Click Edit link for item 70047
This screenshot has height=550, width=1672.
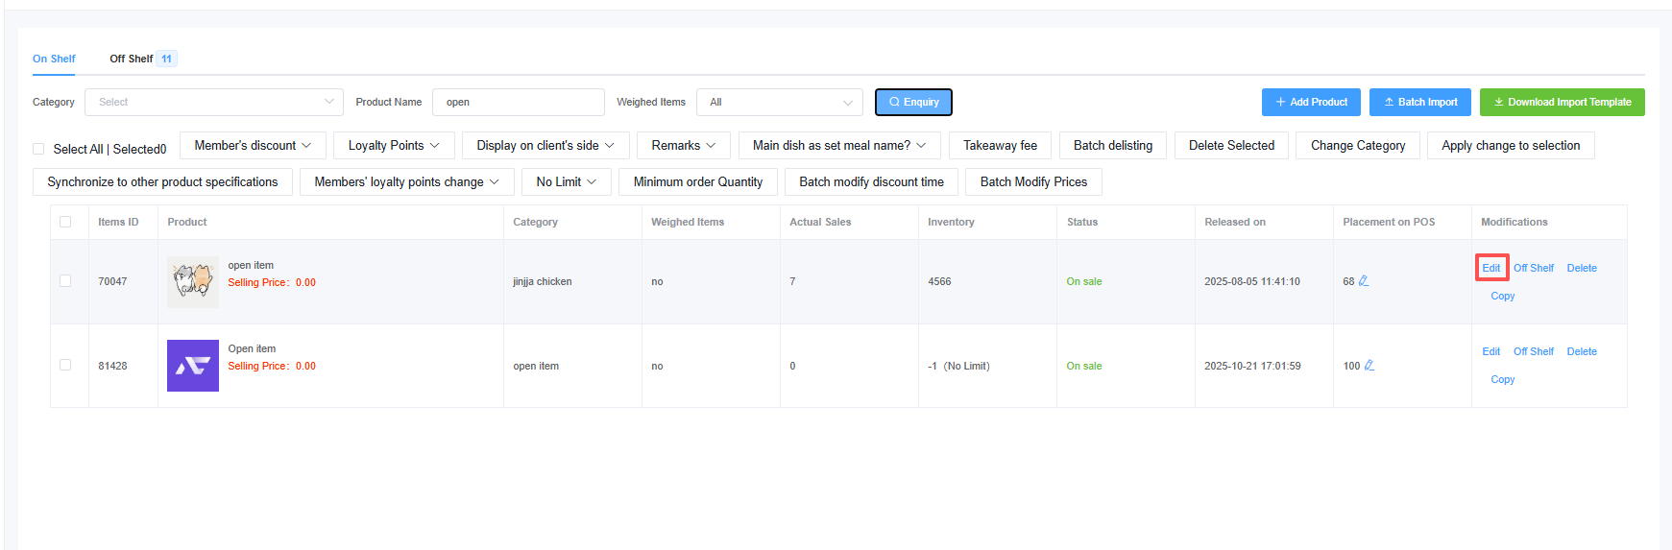pos(1490,268)
